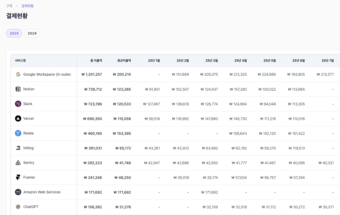Click the 결제현황 breadcrumb link

click(27, 6)
